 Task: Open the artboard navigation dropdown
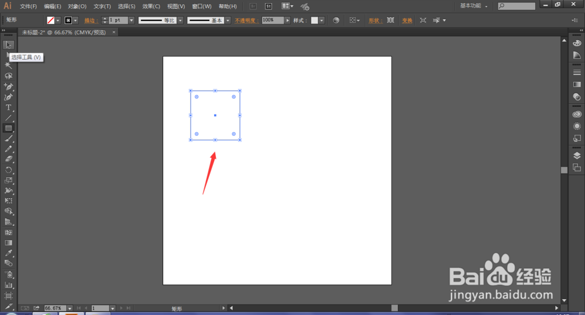(112, 309)
